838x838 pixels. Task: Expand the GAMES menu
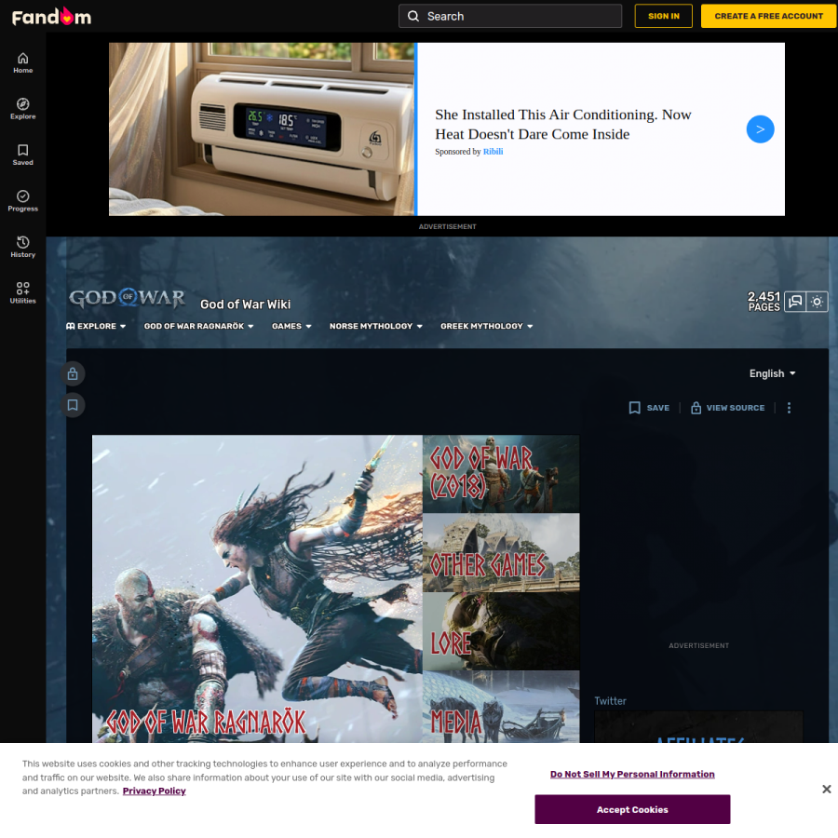[x=291, y=326]
